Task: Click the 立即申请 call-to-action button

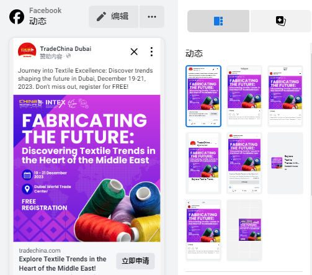Action: 135,261
